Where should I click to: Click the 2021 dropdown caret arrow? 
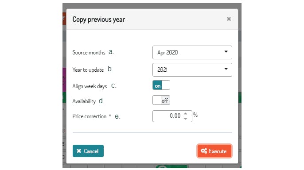[x=226, y=69]
